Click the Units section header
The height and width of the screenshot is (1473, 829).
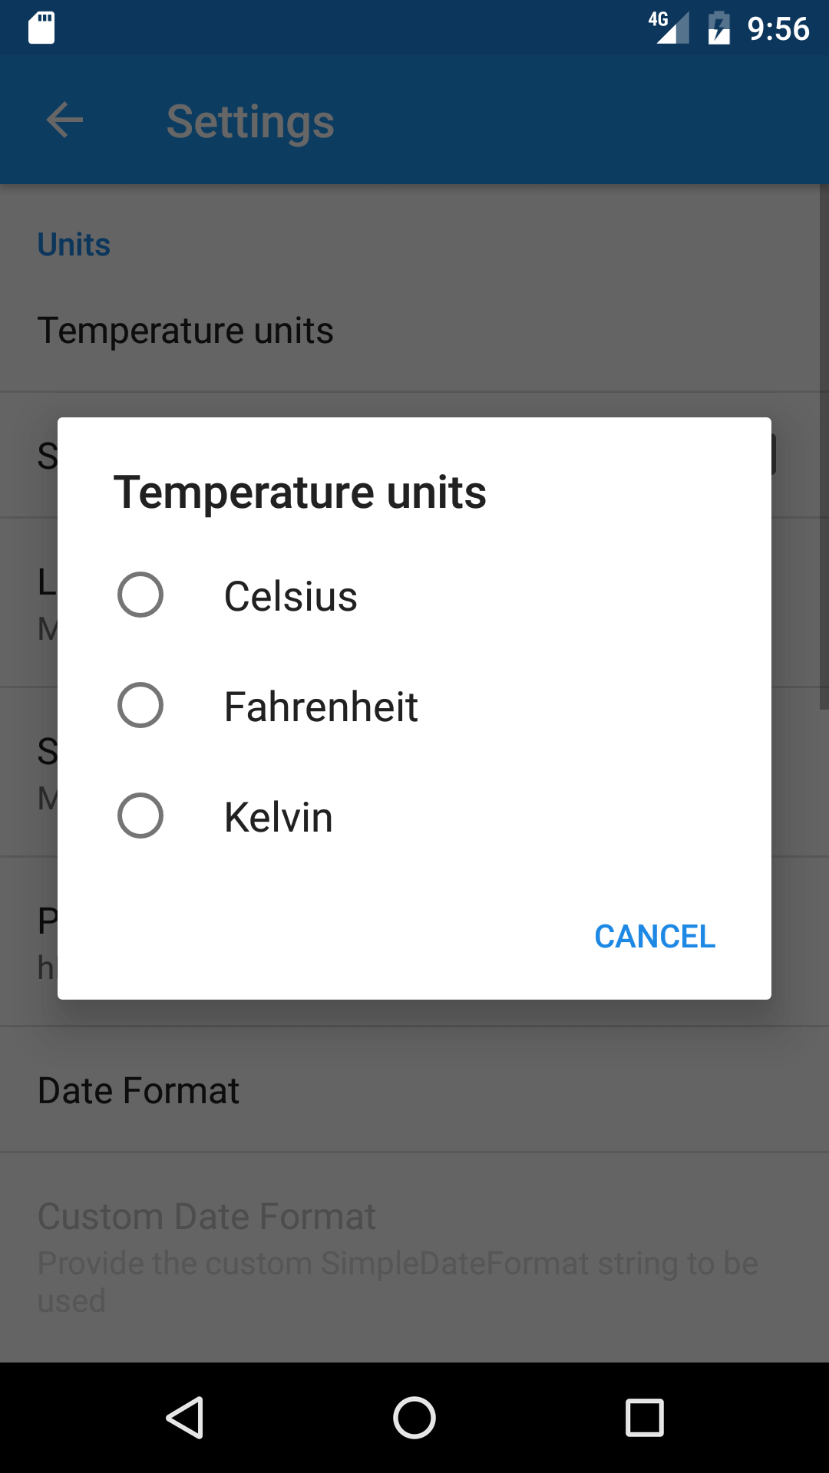click(x=74, y=245)
